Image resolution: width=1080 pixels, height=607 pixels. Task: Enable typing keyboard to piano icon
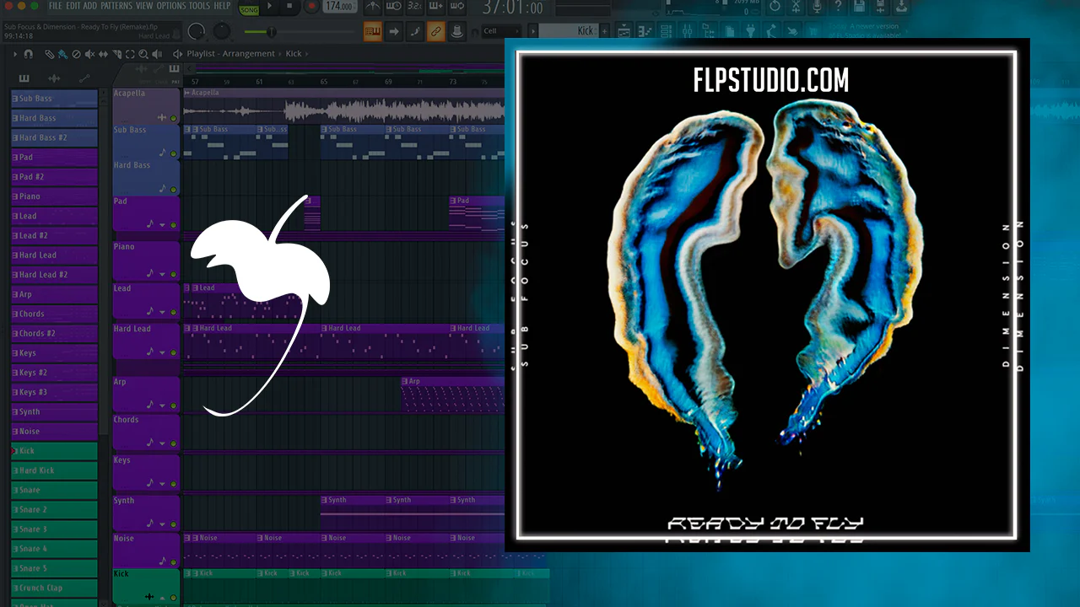coord(372,32)
